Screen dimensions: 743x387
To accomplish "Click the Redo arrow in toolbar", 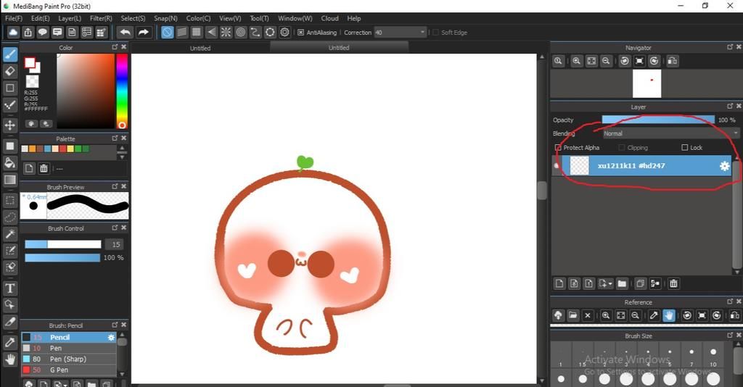I will point(143,32).
